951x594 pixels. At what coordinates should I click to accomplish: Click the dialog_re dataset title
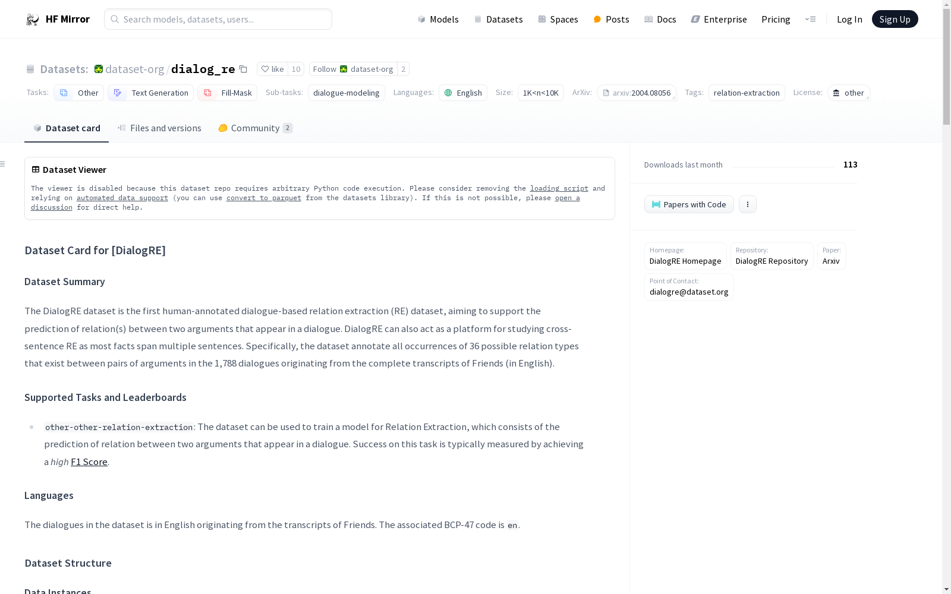pos(203,69)
